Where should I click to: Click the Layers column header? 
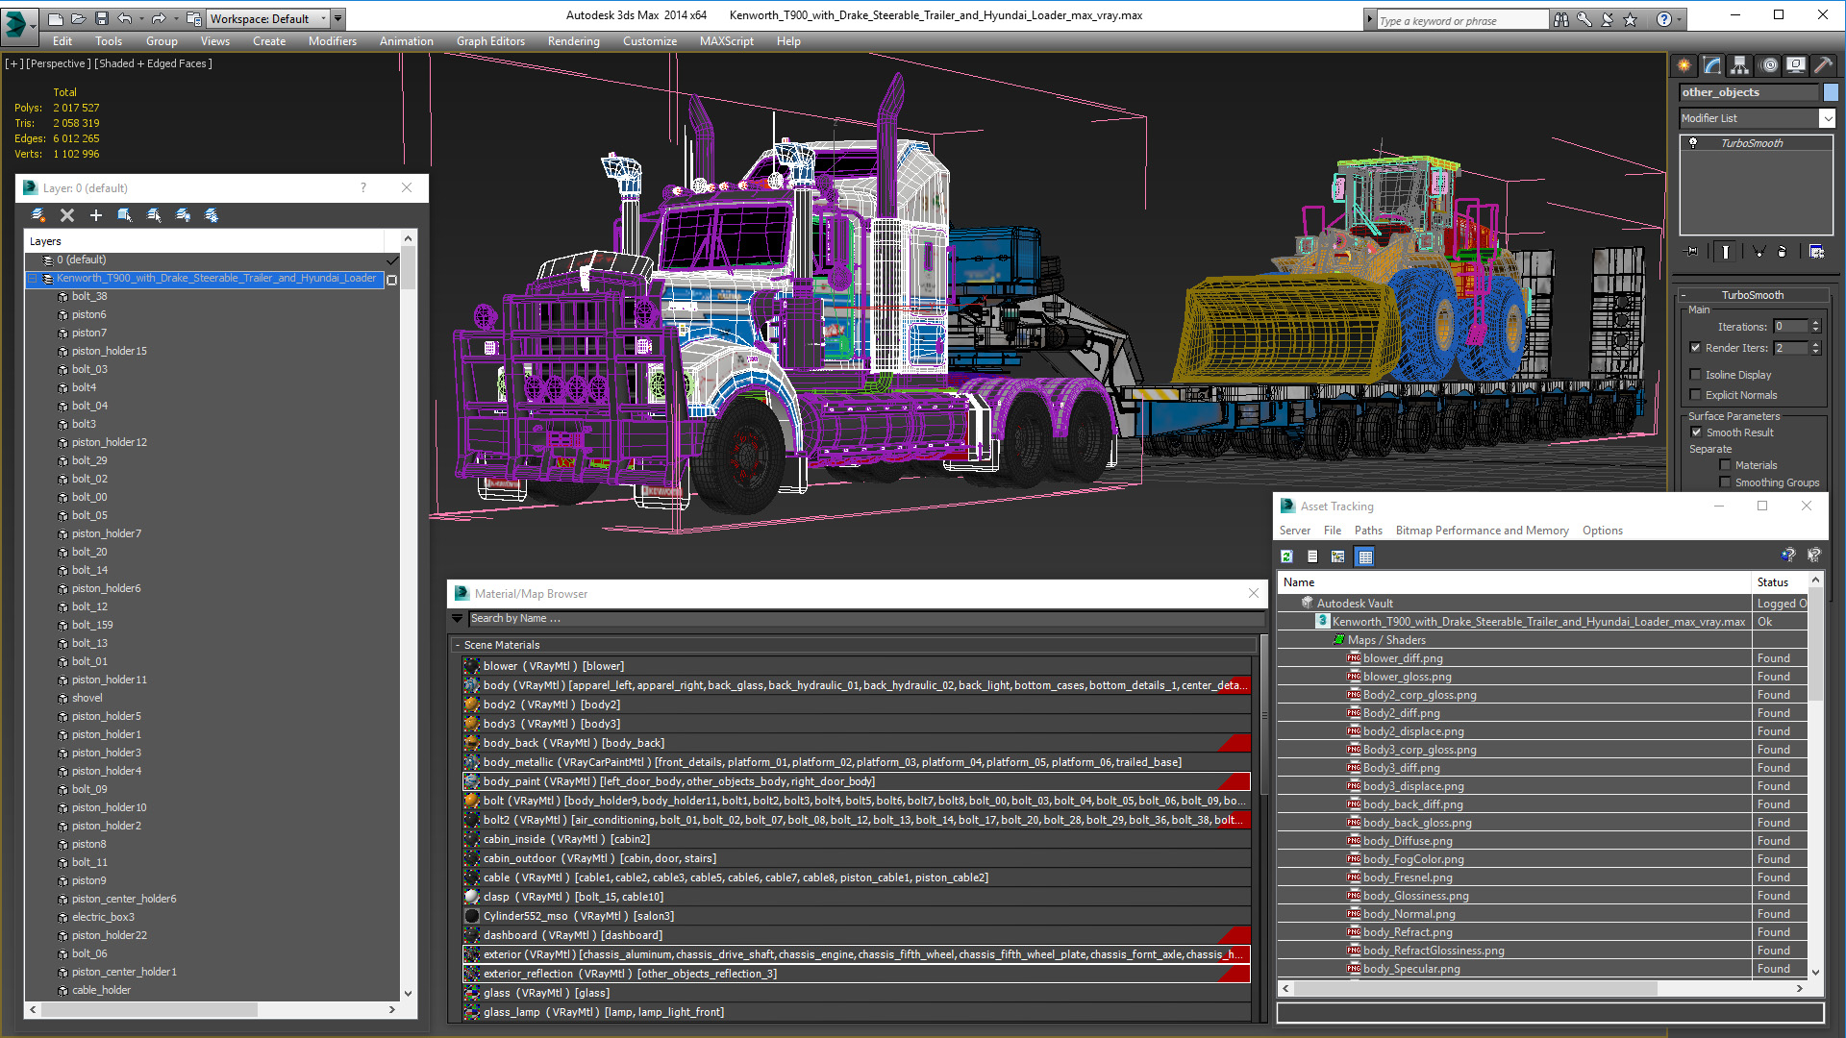pyautogui.click(x=204, y=241)
